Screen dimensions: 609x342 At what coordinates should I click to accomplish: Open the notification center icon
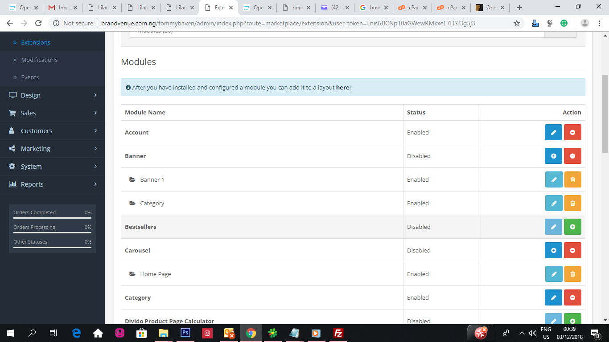[x=595, y=333]
